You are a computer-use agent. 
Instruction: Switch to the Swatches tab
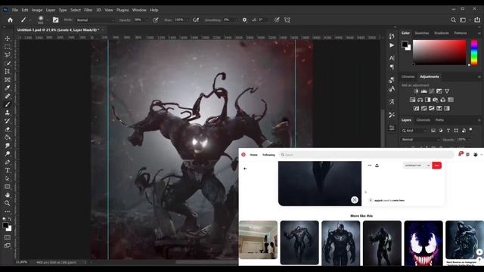pos(422,33)
